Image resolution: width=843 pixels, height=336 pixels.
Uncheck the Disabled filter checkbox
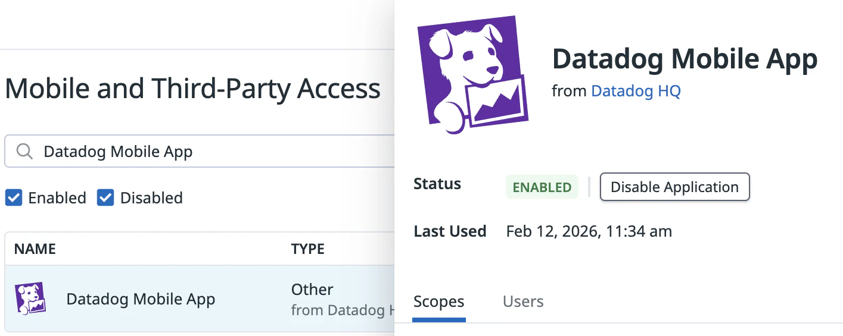(x=105, y=198)
